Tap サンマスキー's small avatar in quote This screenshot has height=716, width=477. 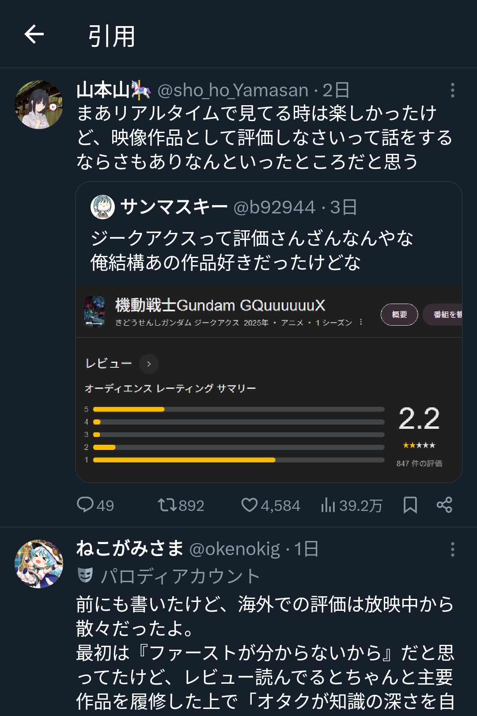point(102,207)
